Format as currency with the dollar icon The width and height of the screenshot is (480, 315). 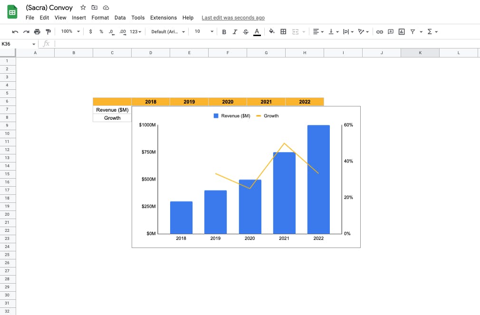(91, 31)
